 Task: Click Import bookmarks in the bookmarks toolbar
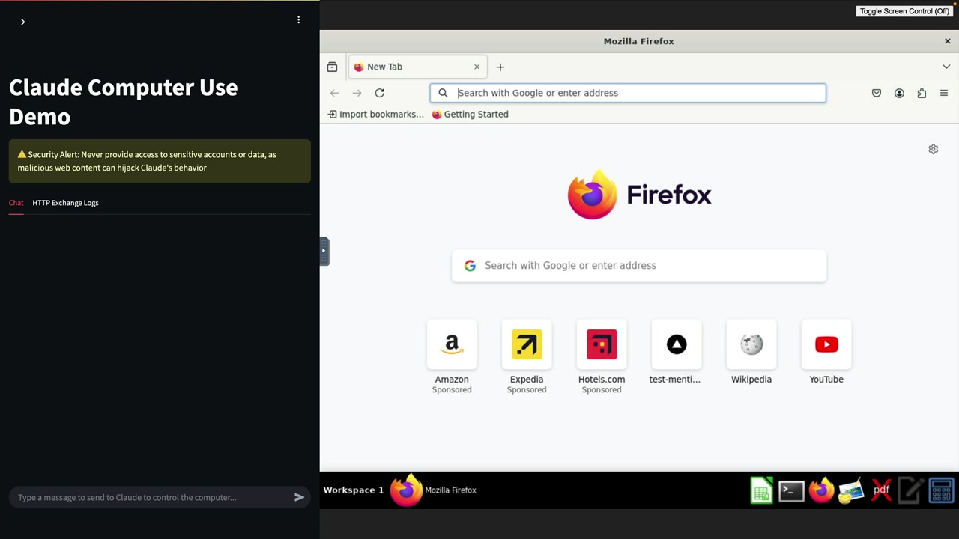point(376,114)
